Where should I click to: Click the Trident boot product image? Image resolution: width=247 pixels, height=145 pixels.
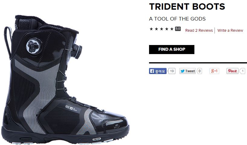coord(66,80)
